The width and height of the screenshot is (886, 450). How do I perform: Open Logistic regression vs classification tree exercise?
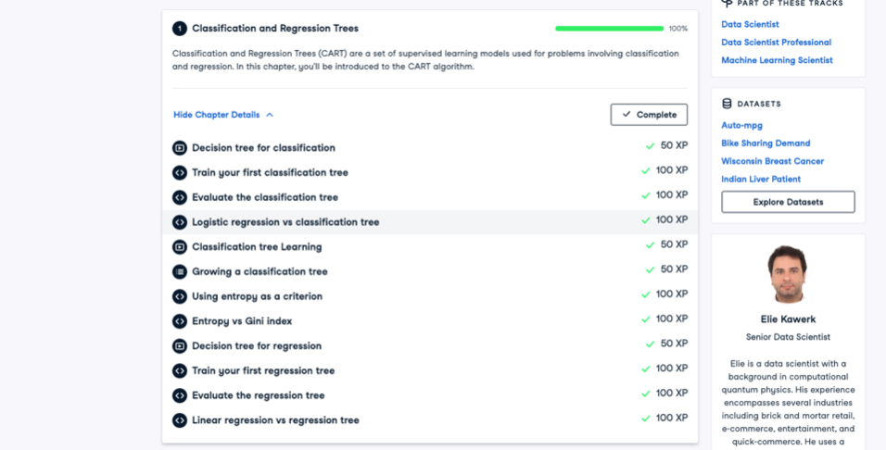click(285, 222)
